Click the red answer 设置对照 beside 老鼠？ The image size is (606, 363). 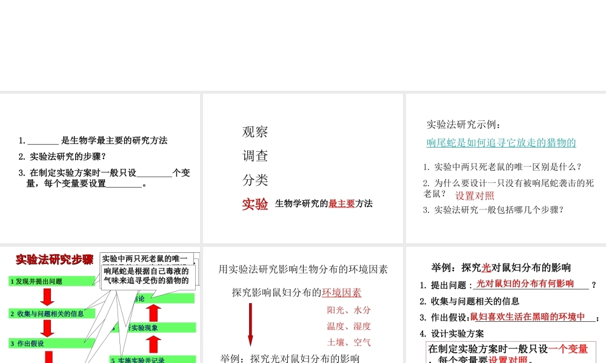click(474, 195)
